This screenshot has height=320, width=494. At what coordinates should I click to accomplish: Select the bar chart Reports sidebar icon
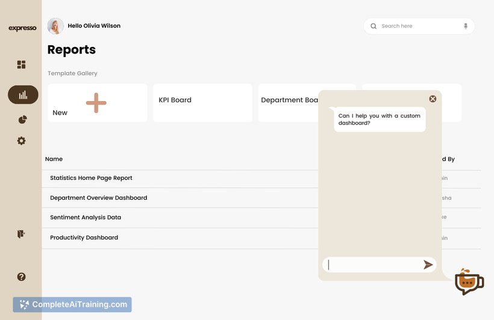(23, 94)
